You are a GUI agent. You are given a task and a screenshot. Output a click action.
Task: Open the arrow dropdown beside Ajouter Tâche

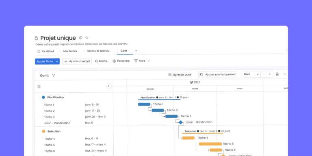tap(57, 61)
